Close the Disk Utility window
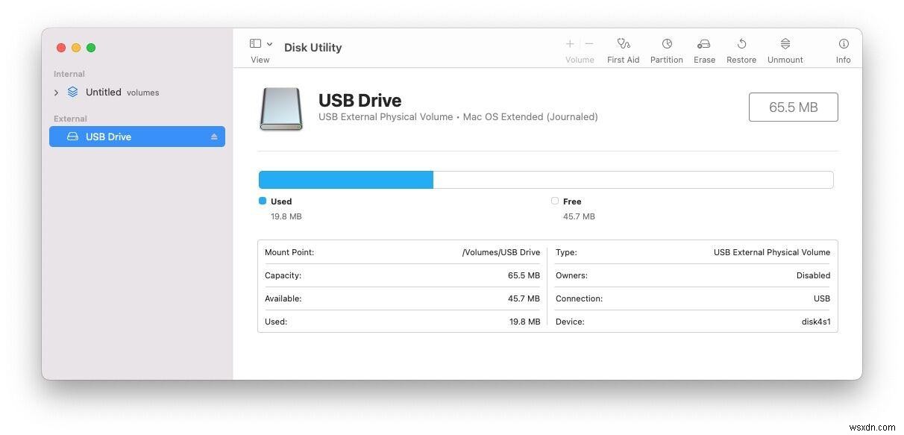This screenshot has width=904, height=435. (x=61, y=48)
